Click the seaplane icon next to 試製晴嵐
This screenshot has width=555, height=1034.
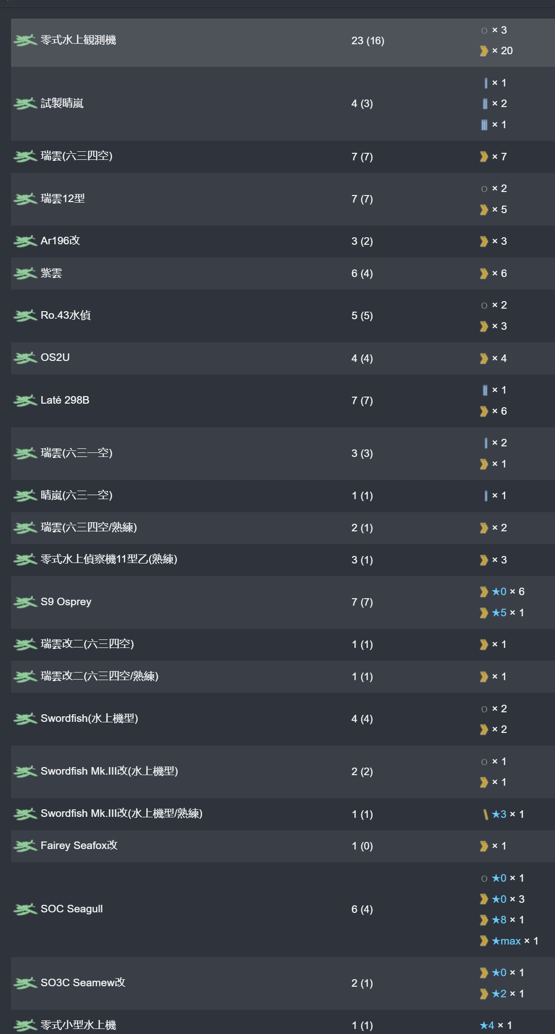click(25, 104)
